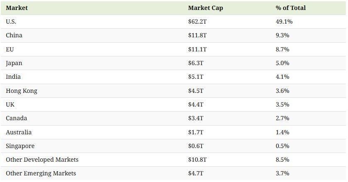Click the UK market name

click(10, 104)
